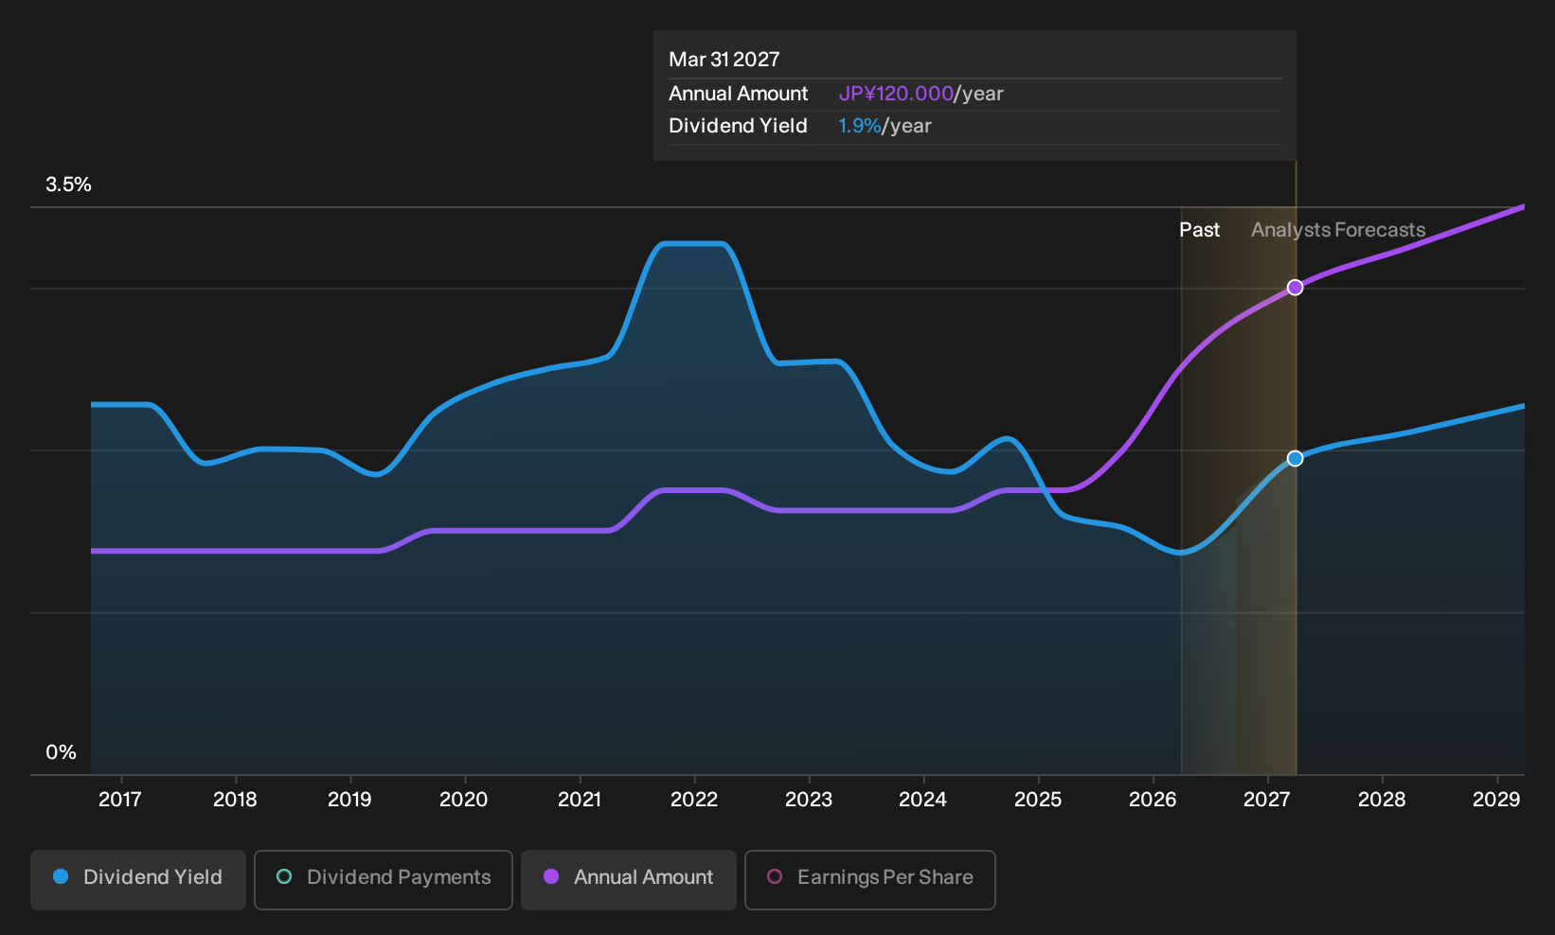The height and width of the screenshot is (935, 1555).
Task: Click the pink Earnings Per Share circle
Action: 775,876
